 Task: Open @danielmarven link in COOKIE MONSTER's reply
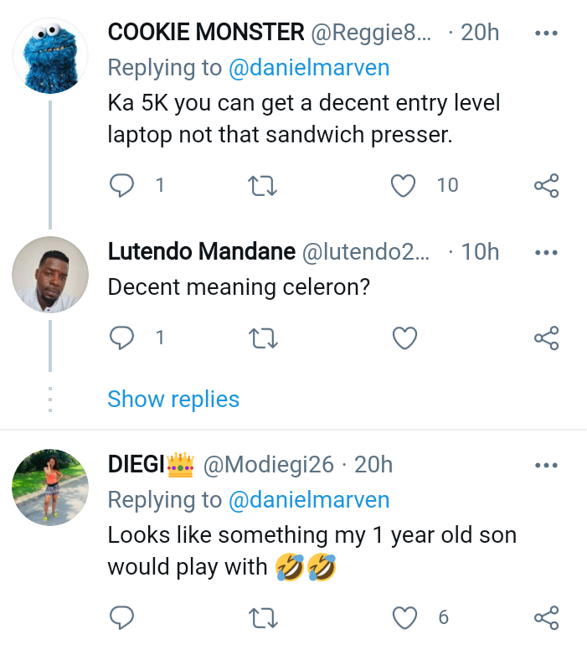(x=309, y=67)
